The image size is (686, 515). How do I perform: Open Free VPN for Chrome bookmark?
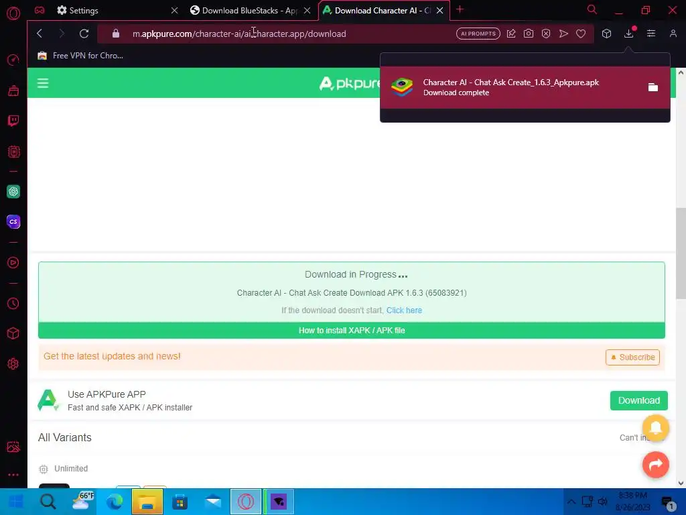pyautogui.click(x=80, y=56)
